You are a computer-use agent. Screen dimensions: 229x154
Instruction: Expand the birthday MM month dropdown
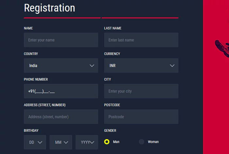pos(61,142)
